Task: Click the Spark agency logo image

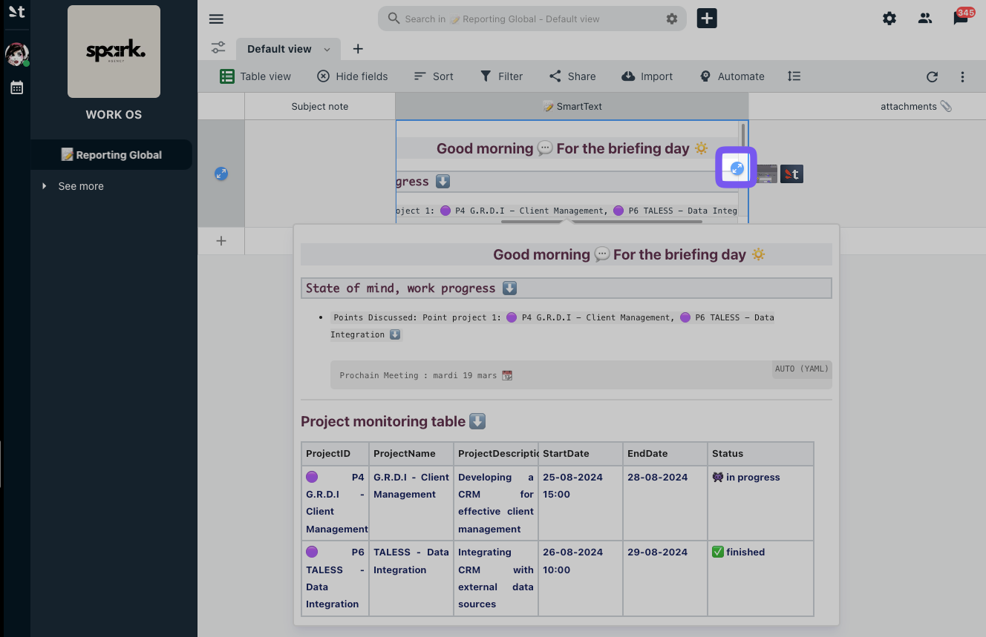Action: point(114,52)
